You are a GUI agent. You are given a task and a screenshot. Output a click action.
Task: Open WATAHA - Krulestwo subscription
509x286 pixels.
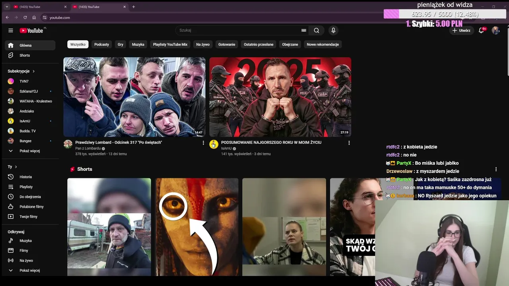coord(30,101)
